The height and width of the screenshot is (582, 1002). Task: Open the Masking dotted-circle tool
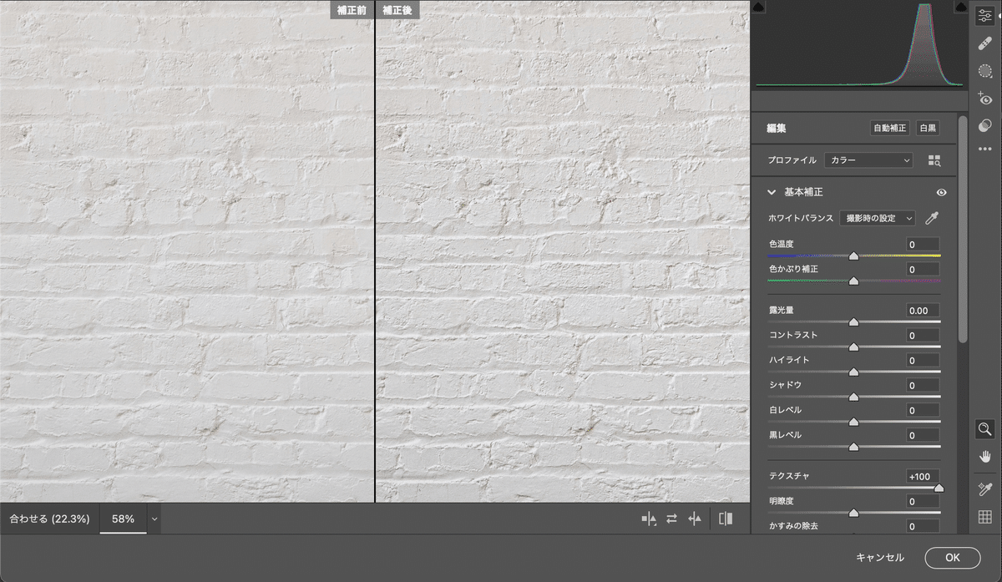[x=985, y=71]
